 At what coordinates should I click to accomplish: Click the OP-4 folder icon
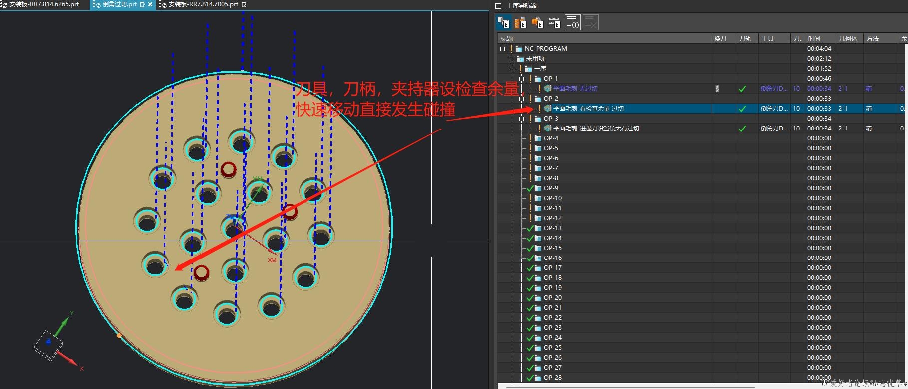pyautogui.click(x=538, y=138)
